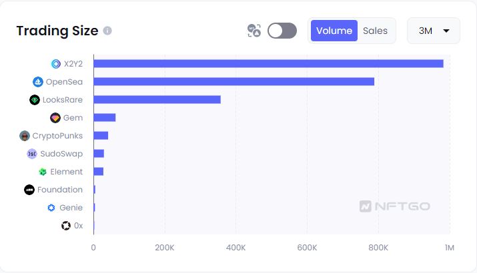Click the NFTGO watermark logo

pos(395,206)
